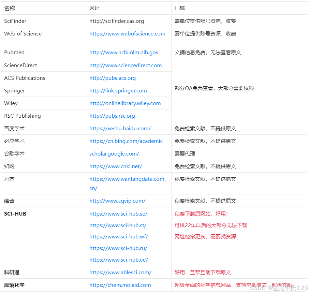
Task: Open the cn.bing.com/academic link
Action: click(x=126, y=141)
